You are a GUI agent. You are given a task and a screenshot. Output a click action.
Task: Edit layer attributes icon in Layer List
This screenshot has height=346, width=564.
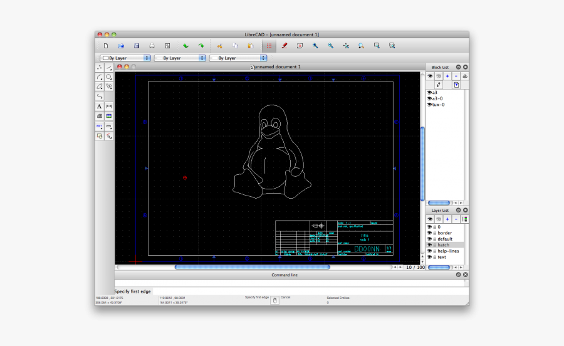465,219
